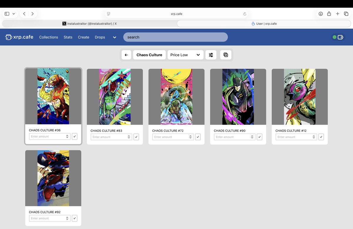Open the sidebar tab group dropdown arrow

point(14,14)
